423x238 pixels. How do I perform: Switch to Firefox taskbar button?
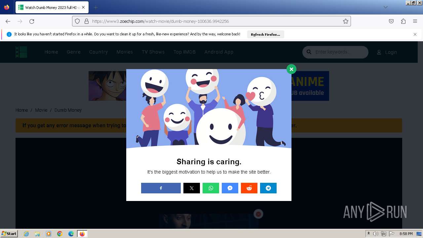pos(82,234)
